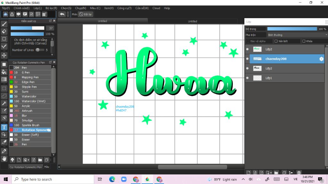Select the Sparkle Brush
The height and width of the screenshot is (184, 328).
pyautogui.click(x=30, y=125)
